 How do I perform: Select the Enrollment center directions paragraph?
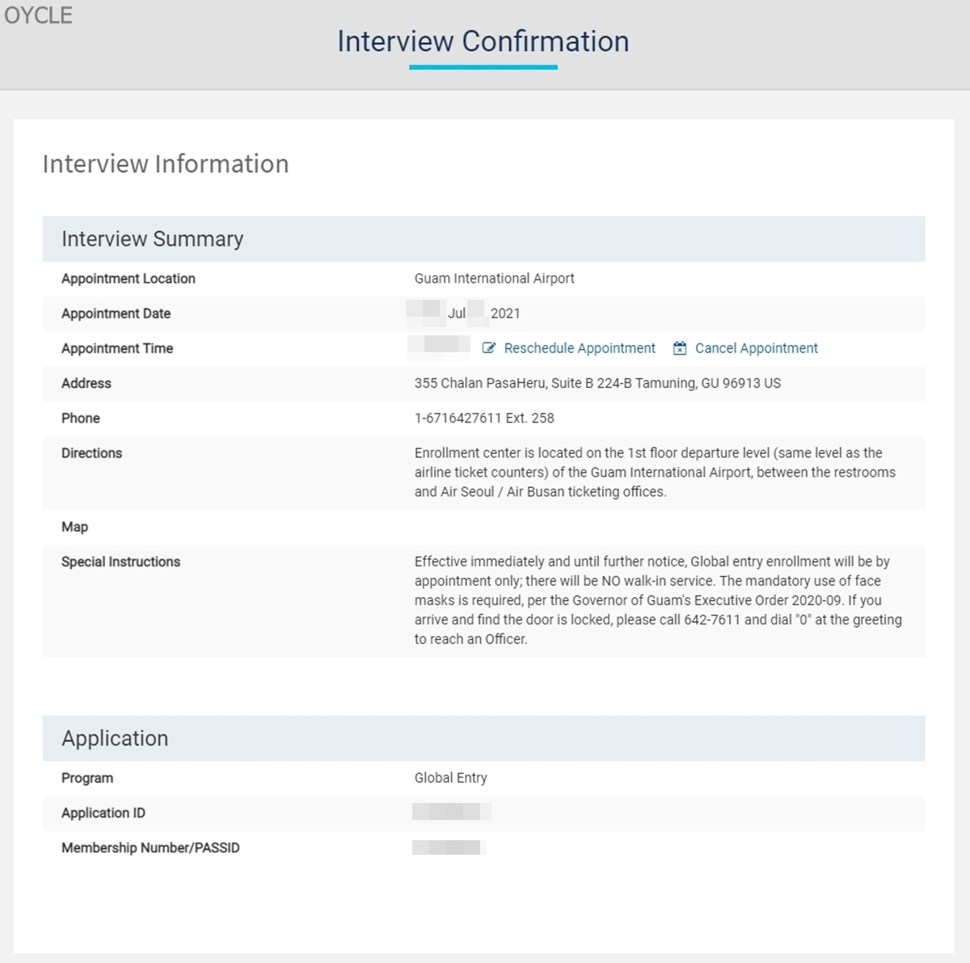655,473
